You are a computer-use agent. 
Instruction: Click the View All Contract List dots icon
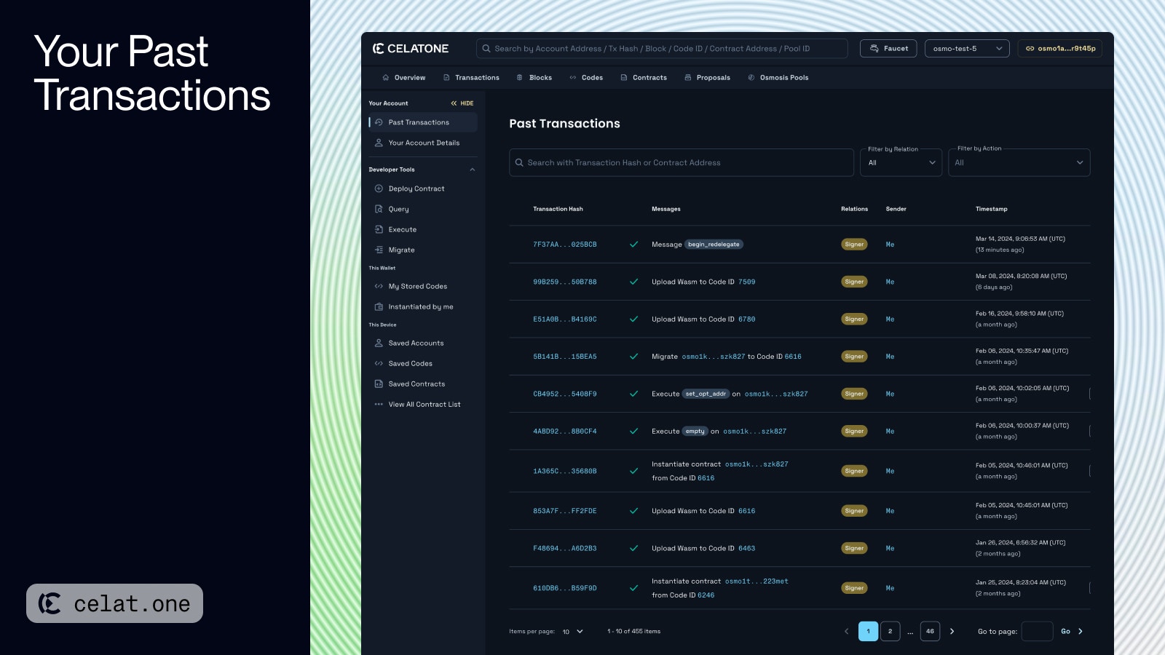(x=379, y=404)
